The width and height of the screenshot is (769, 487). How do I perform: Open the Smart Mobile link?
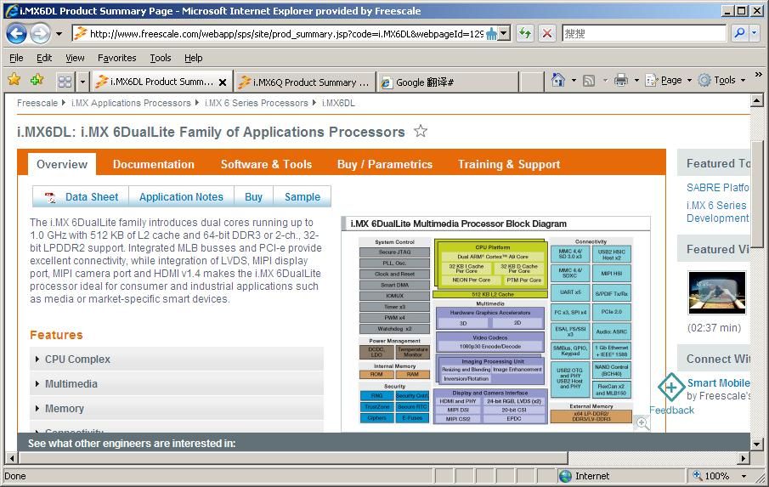tap(719, 383)
